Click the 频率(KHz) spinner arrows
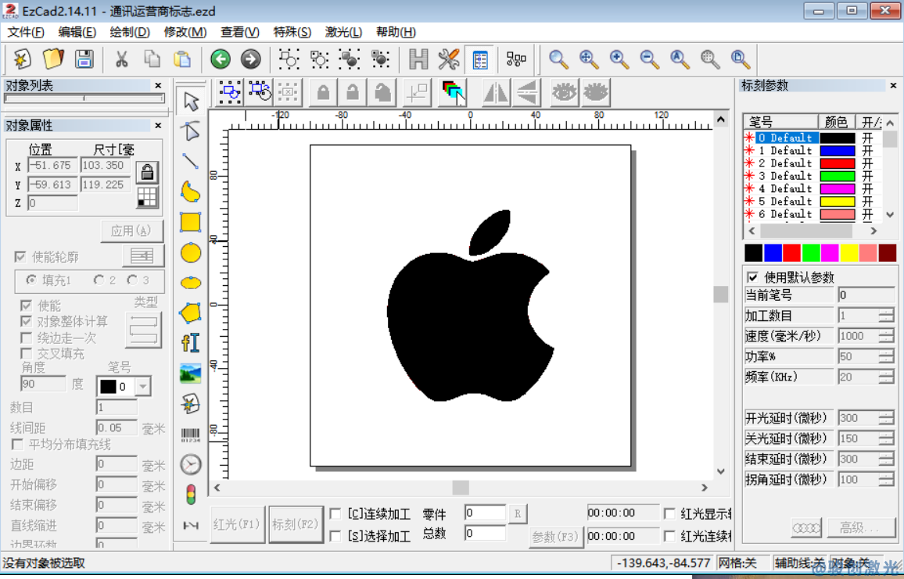The image size is (904, 579). 886,377
